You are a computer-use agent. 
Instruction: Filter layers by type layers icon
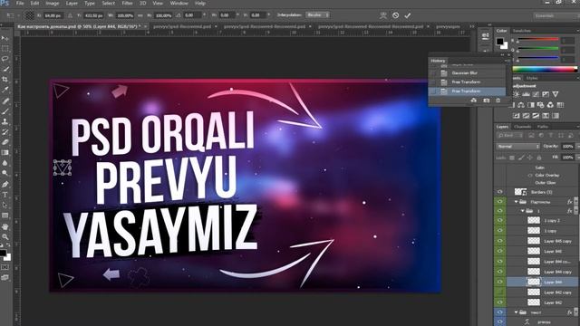pyautogui.click(x=551, y=136)
